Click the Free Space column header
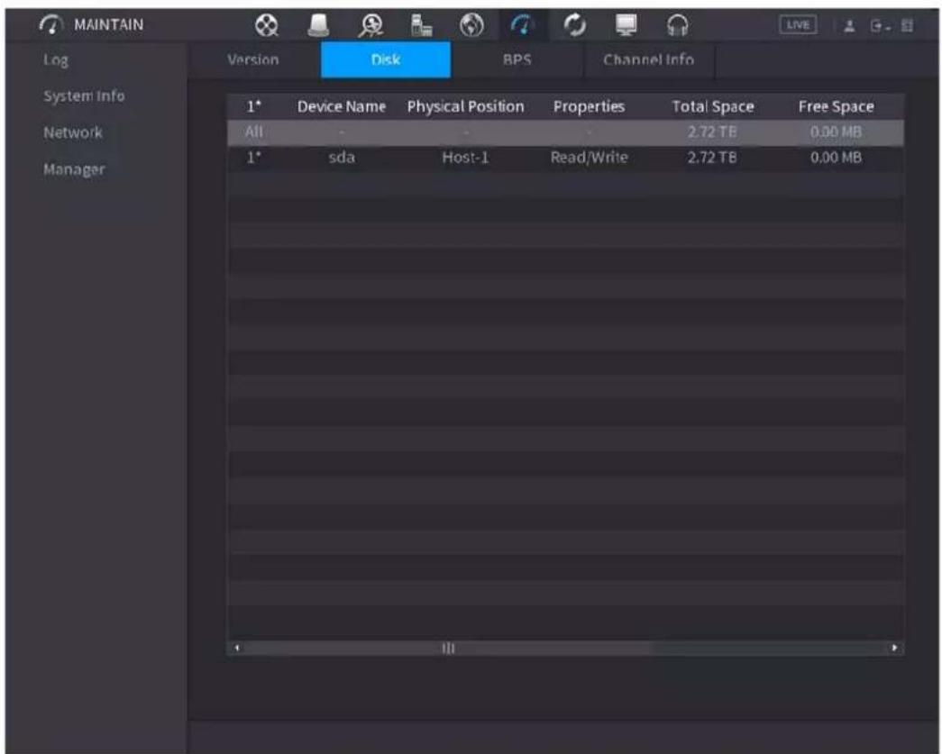 point(836,107)
